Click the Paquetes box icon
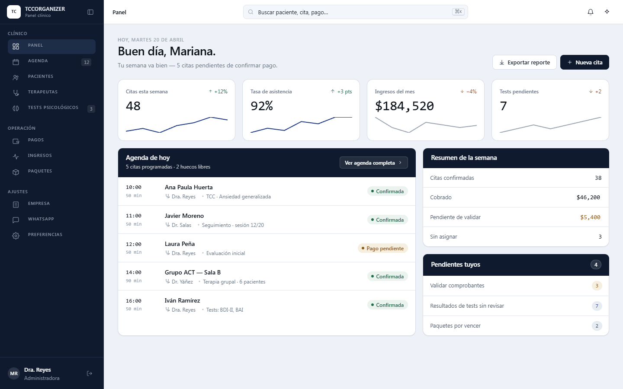623x389 pixels. [x=16, y=172]
